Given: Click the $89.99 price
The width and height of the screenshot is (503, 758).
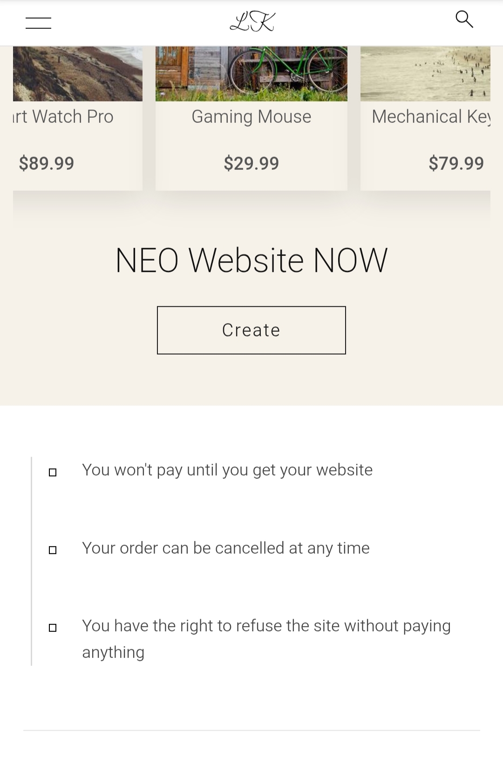Looking at the screenshot, I should tap(47, 163).
